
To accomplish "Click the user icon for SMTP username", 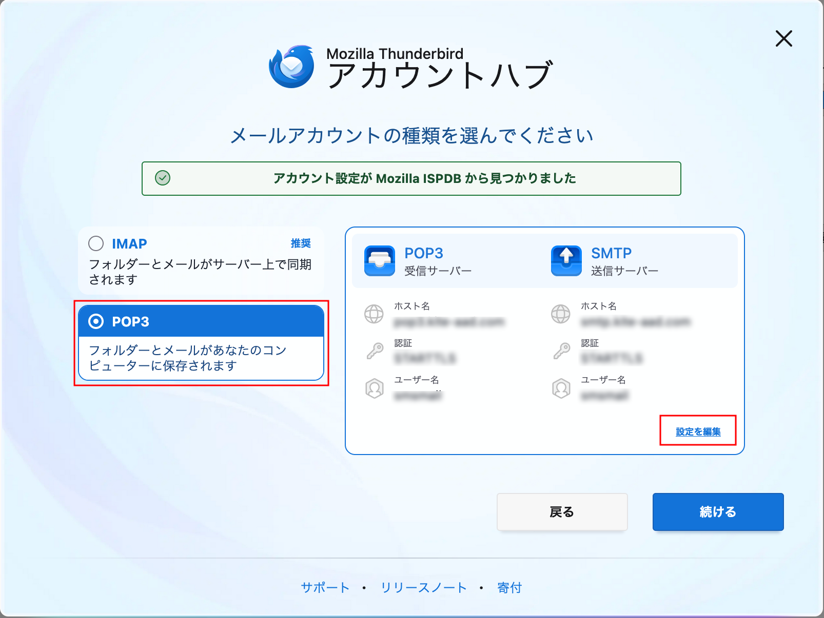I will (x=561, y=388).
